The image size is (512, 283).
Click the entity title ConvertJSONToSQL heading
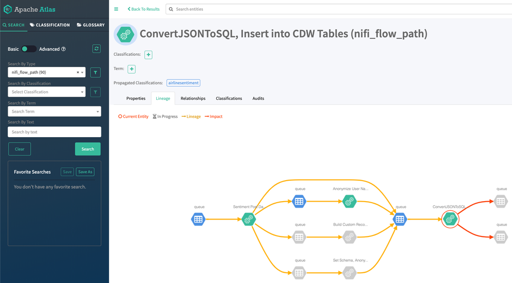283,34
